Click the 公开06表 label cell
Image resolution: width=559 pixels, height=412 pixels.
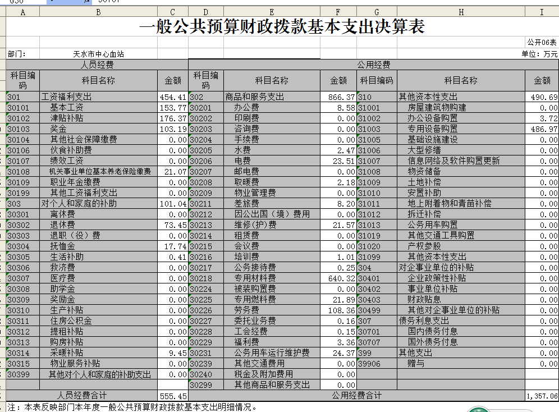click(x=542, y=43)
